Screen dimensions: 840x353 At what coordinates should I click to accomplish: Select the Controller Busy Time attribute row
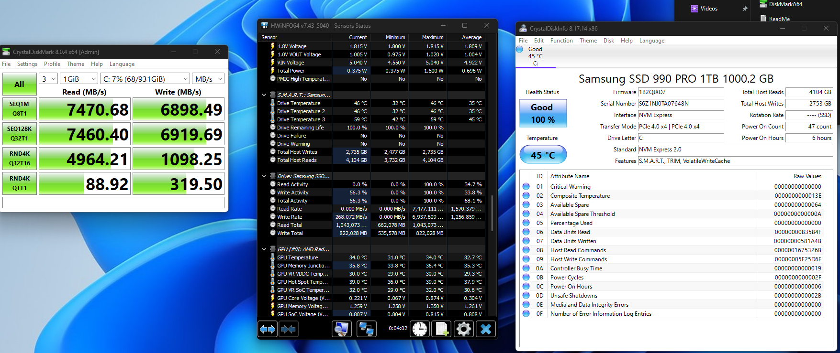(672, 268)
